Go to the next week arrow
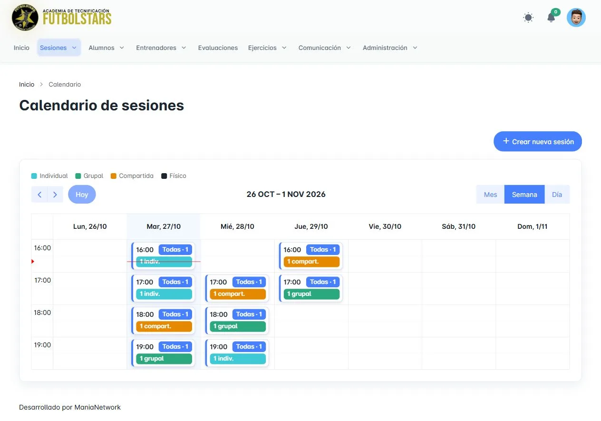Screen dimensions: 601x421 (55, 195)
